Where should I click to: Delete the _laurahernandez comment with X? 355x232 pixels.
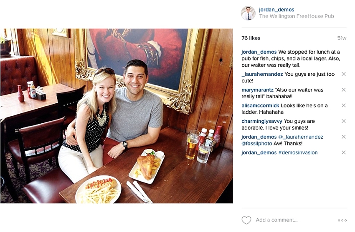tap(343, 74)
